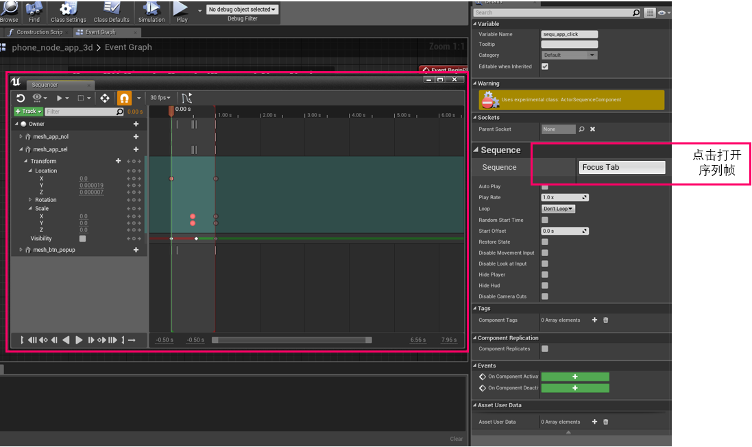Enable the Restore State checkbox
Image resolution: width=752 pixels, height=447 pixels.
[x=545, y=242]
